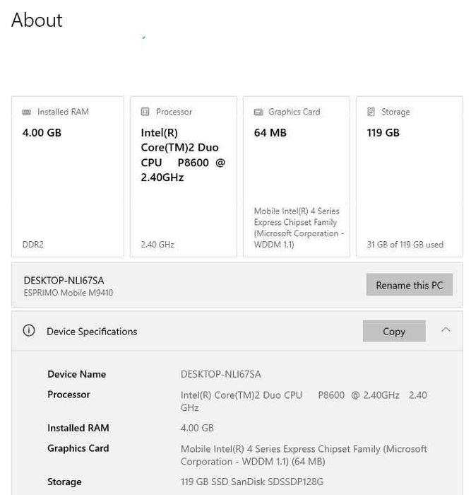This screenshot has height=495, width=471.
Task: Click the ESPRIMO Mobile M9410 model text
Action: click(x=68, y=293)
